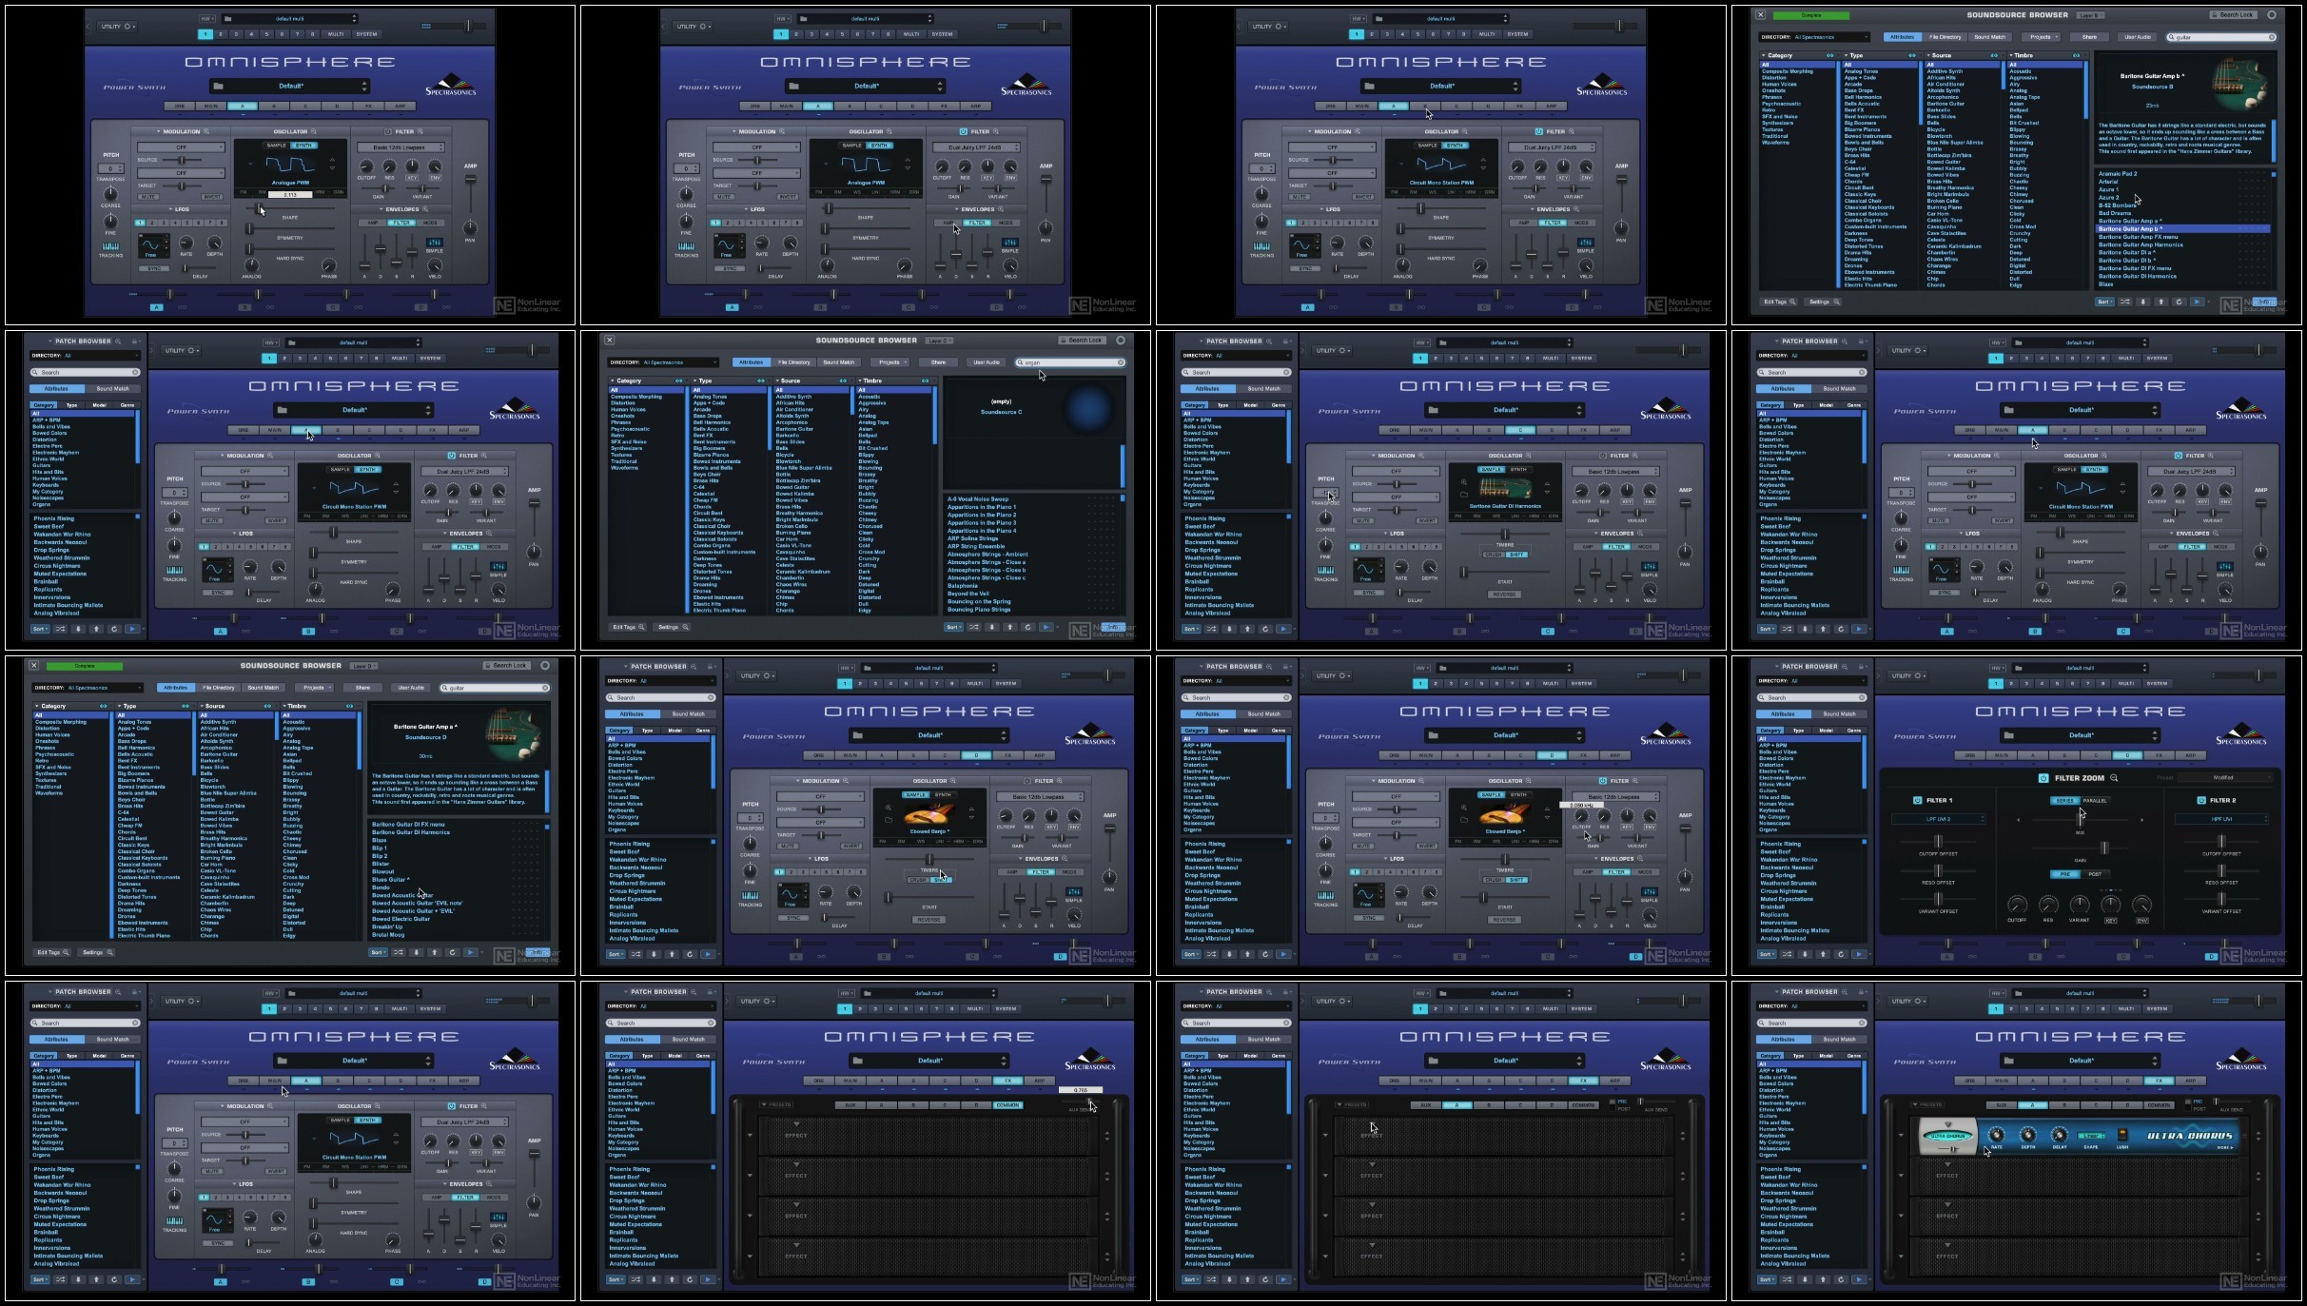Screen dimensions: 2307x1306
Task: Click the refresh icon in the Ultra Chorus frame's Patch Browser
Action: [x=1841, y=1279]
